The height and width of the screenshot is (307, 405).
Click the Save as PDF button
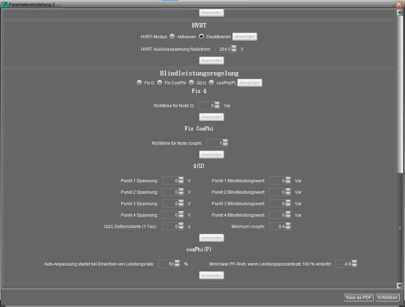358,298
